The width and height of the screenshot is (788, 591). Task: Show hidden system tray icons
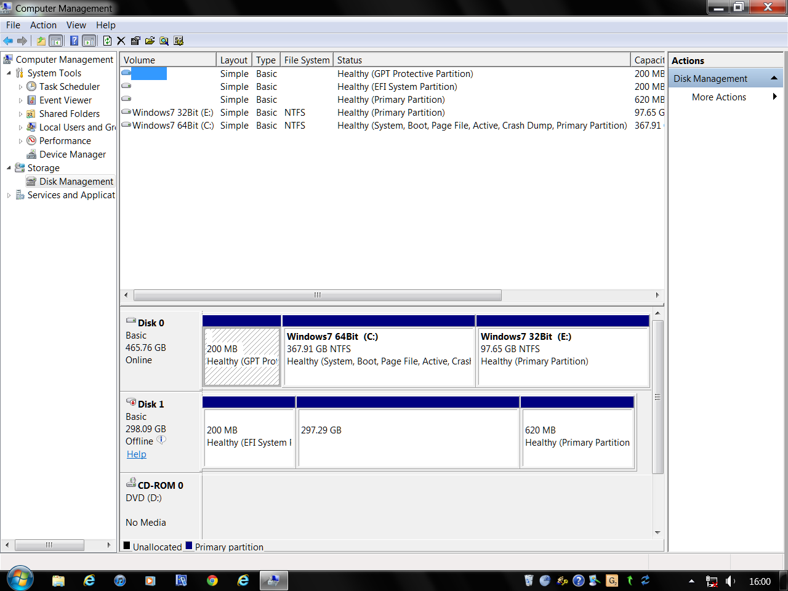[691, 581]
